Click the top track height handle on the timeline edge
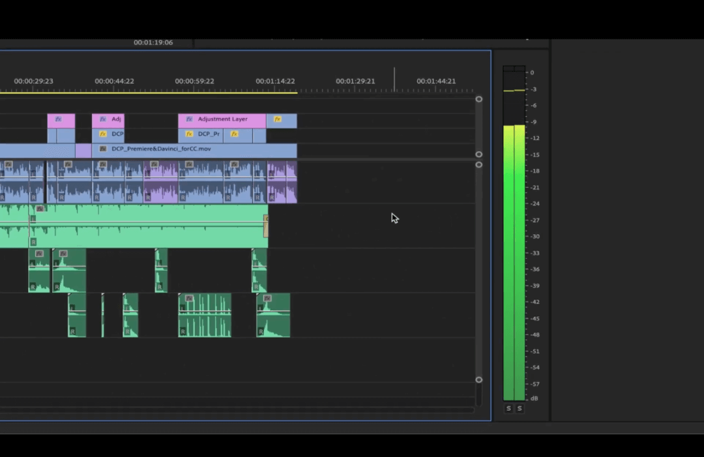This screenshot has height=457, width=704. click(479, 99)
